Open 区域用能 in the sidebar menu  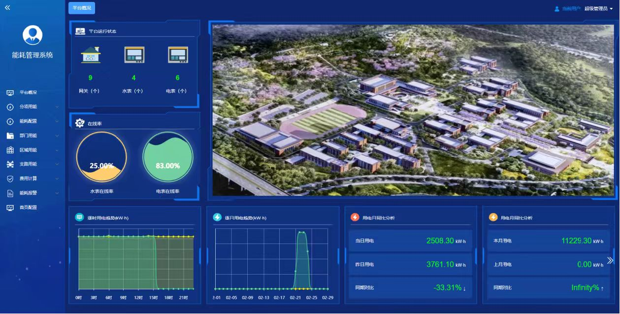(x=28, y=150)
